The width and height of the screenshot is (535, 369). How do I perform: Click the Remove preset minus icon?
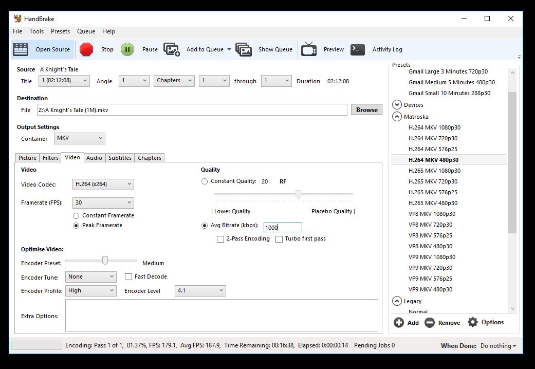point(430,323)
